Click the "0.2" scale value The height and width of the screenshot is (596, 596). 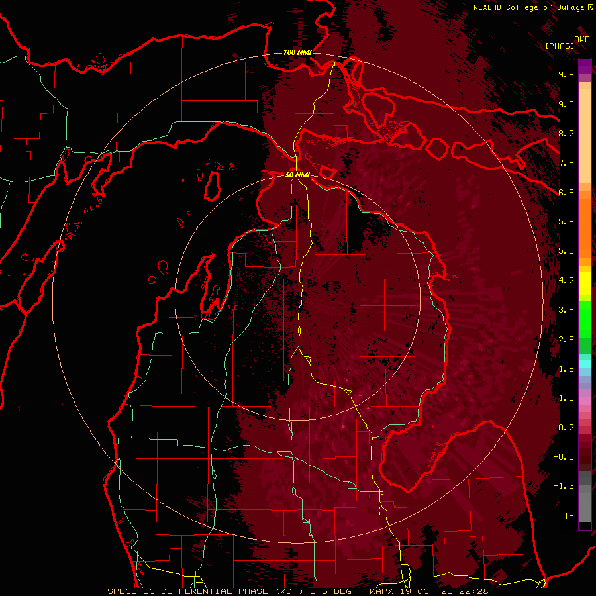(x=566, y=428)
